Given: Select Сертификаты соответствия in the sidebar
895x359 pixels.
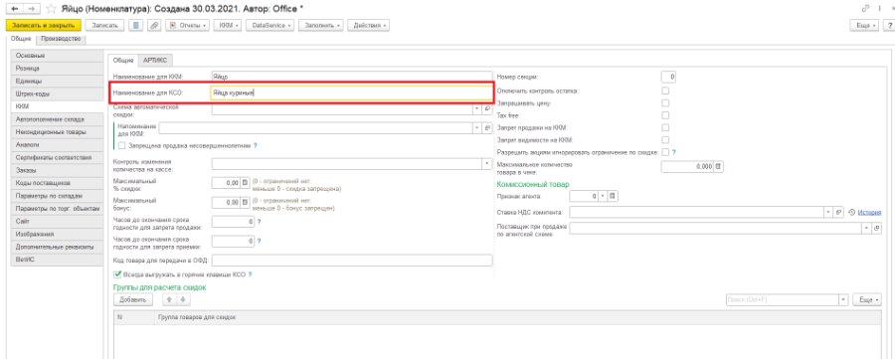Looking at the screenshot, I should pyautogui.click(x=58, y=157).
